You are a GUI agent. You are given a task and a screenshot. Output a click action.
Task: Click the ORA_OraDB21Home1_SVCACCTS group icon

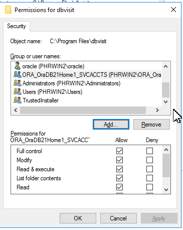18,74
